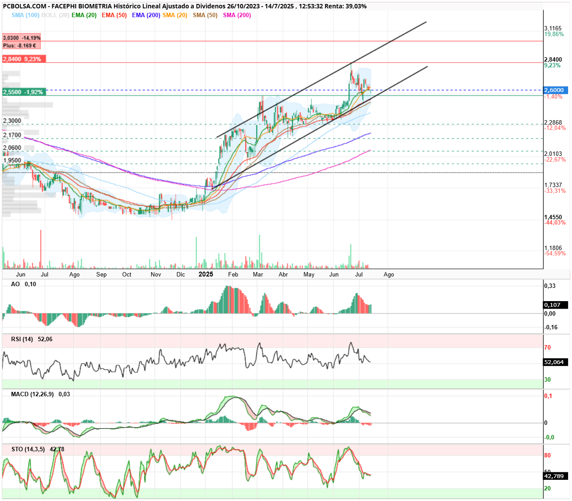This screenshot has height=501, width=572.
Task: Click the black 52,064 RSI value tag
Action: 556,362
